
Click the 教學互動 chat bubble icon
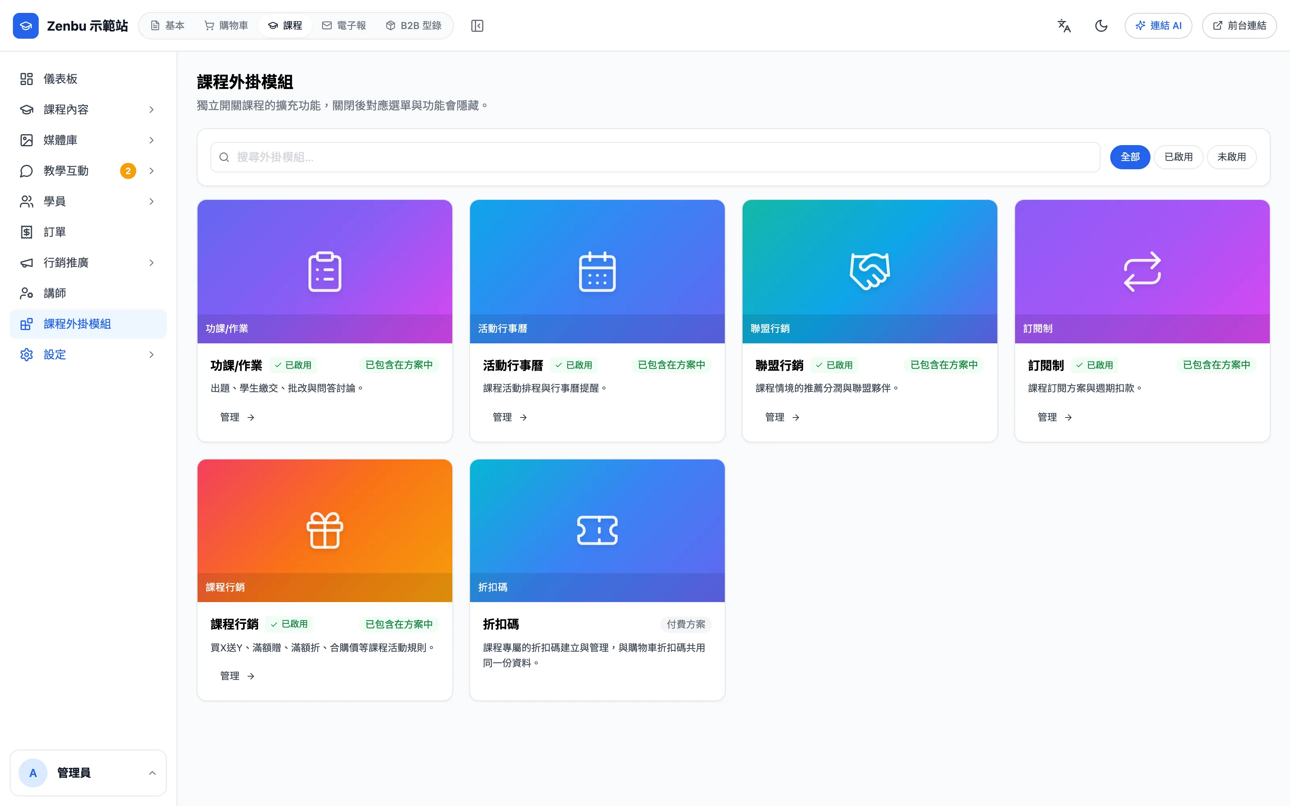pyautogui.click(x=27, y=170)
